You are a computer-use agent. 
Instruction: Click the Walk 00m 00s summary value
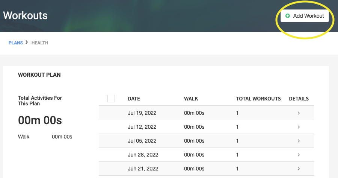(x=62, y=137)
